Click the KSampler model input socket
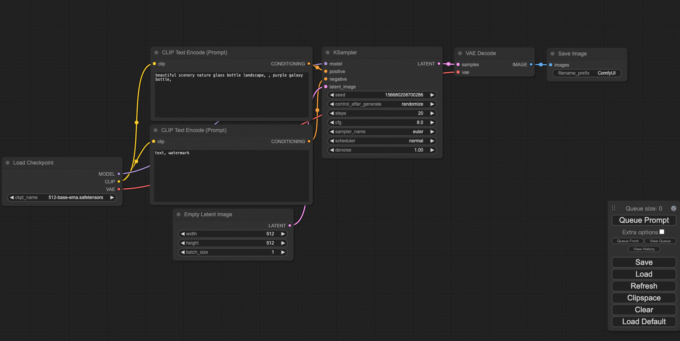Screen dimensions: 680x341 click(x=326, y=64)
